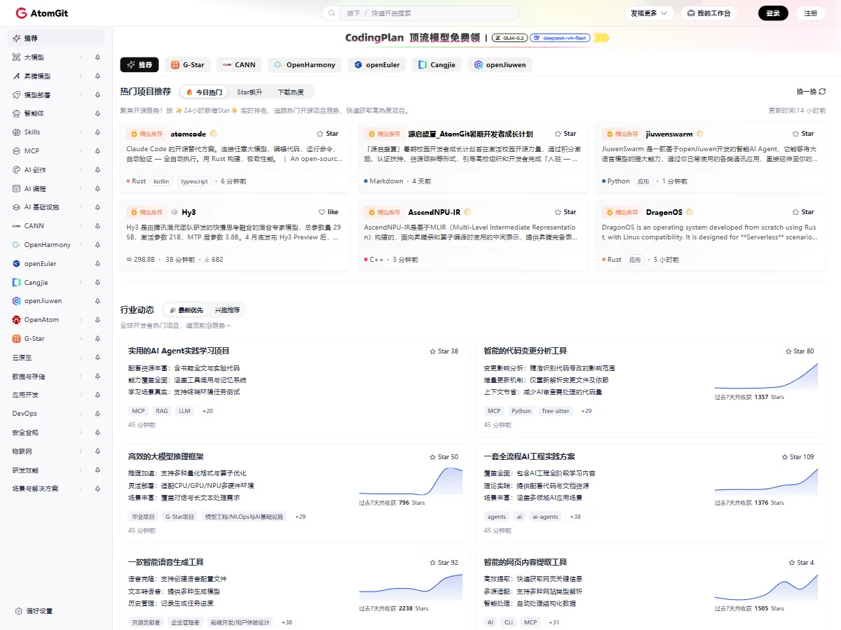Click the AtomGit logo
This screenshot has width=841, height=630.
click(x=42, y=13)
